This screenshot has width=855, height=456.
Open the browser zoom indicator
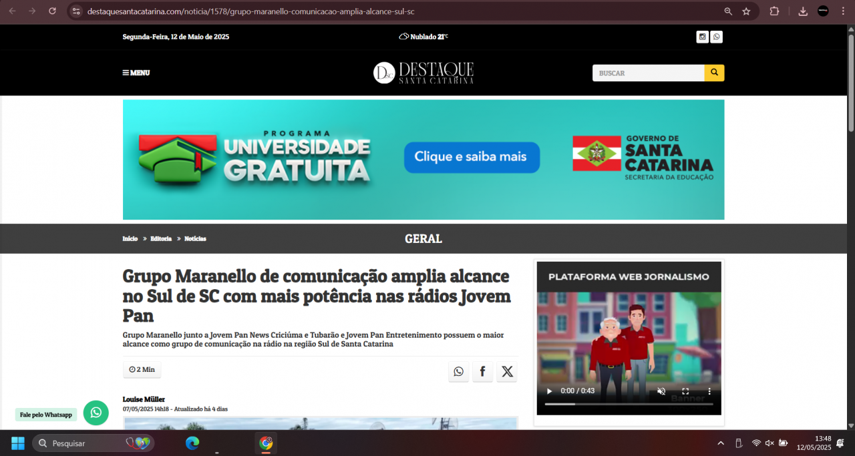tap(728, 11)
